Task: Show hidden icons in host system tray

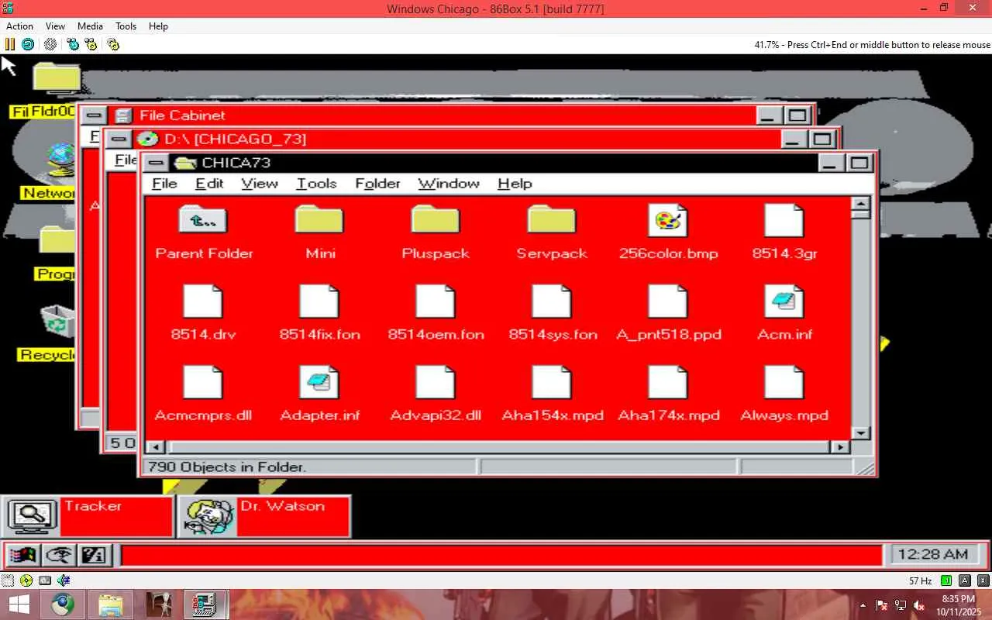Action: click(863, 605)
